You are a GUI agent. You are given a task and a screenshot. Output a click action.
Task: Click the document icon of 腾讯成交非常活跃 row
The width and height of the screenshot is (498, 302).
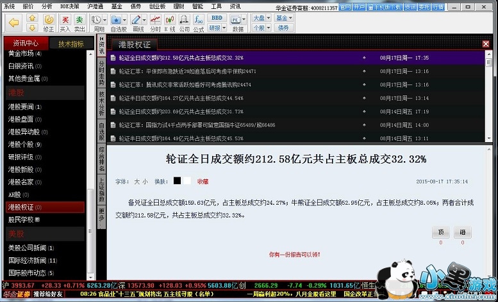(113, 84)
